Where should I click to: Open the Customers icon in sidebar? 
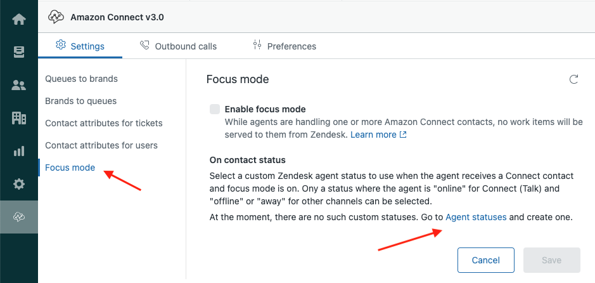[19, 85]
